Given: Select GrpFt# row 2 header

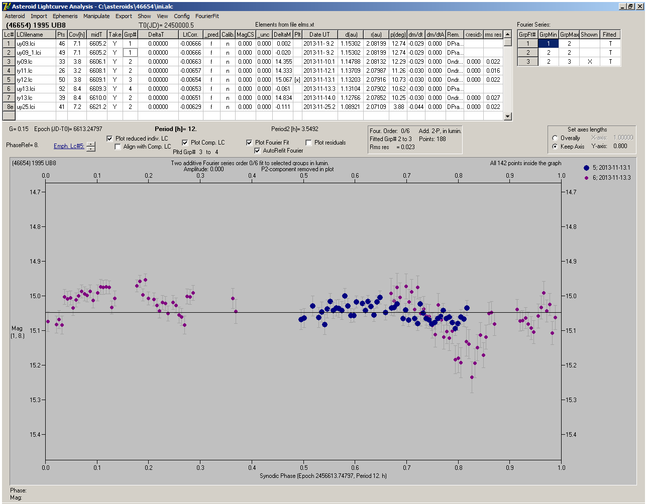Looking at the screenshot, I should tap(528, 53).
